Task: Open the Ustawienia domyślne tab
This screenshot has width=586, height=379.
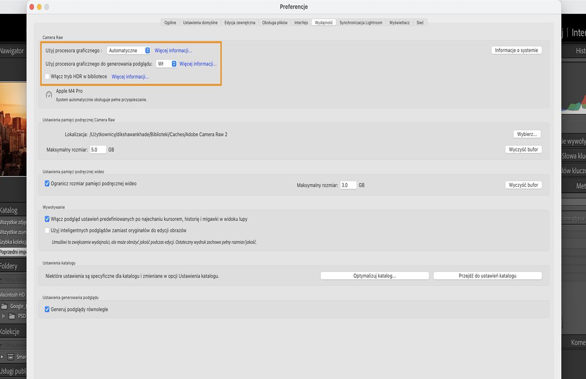Action: 200,22
